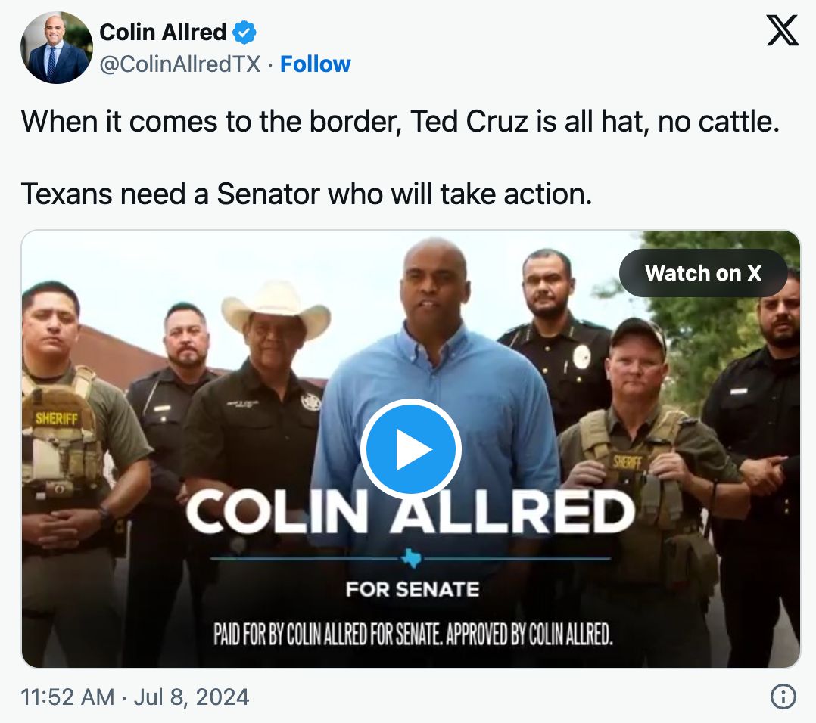The width and height of the screenshot is (816, 723).
Task: Click the FOR SENATE caption in the video
Action: point(412,589)
